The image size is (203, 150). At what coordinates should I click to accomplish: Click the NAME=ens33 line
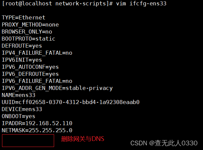pyautogui.click(x=18, y=95)
